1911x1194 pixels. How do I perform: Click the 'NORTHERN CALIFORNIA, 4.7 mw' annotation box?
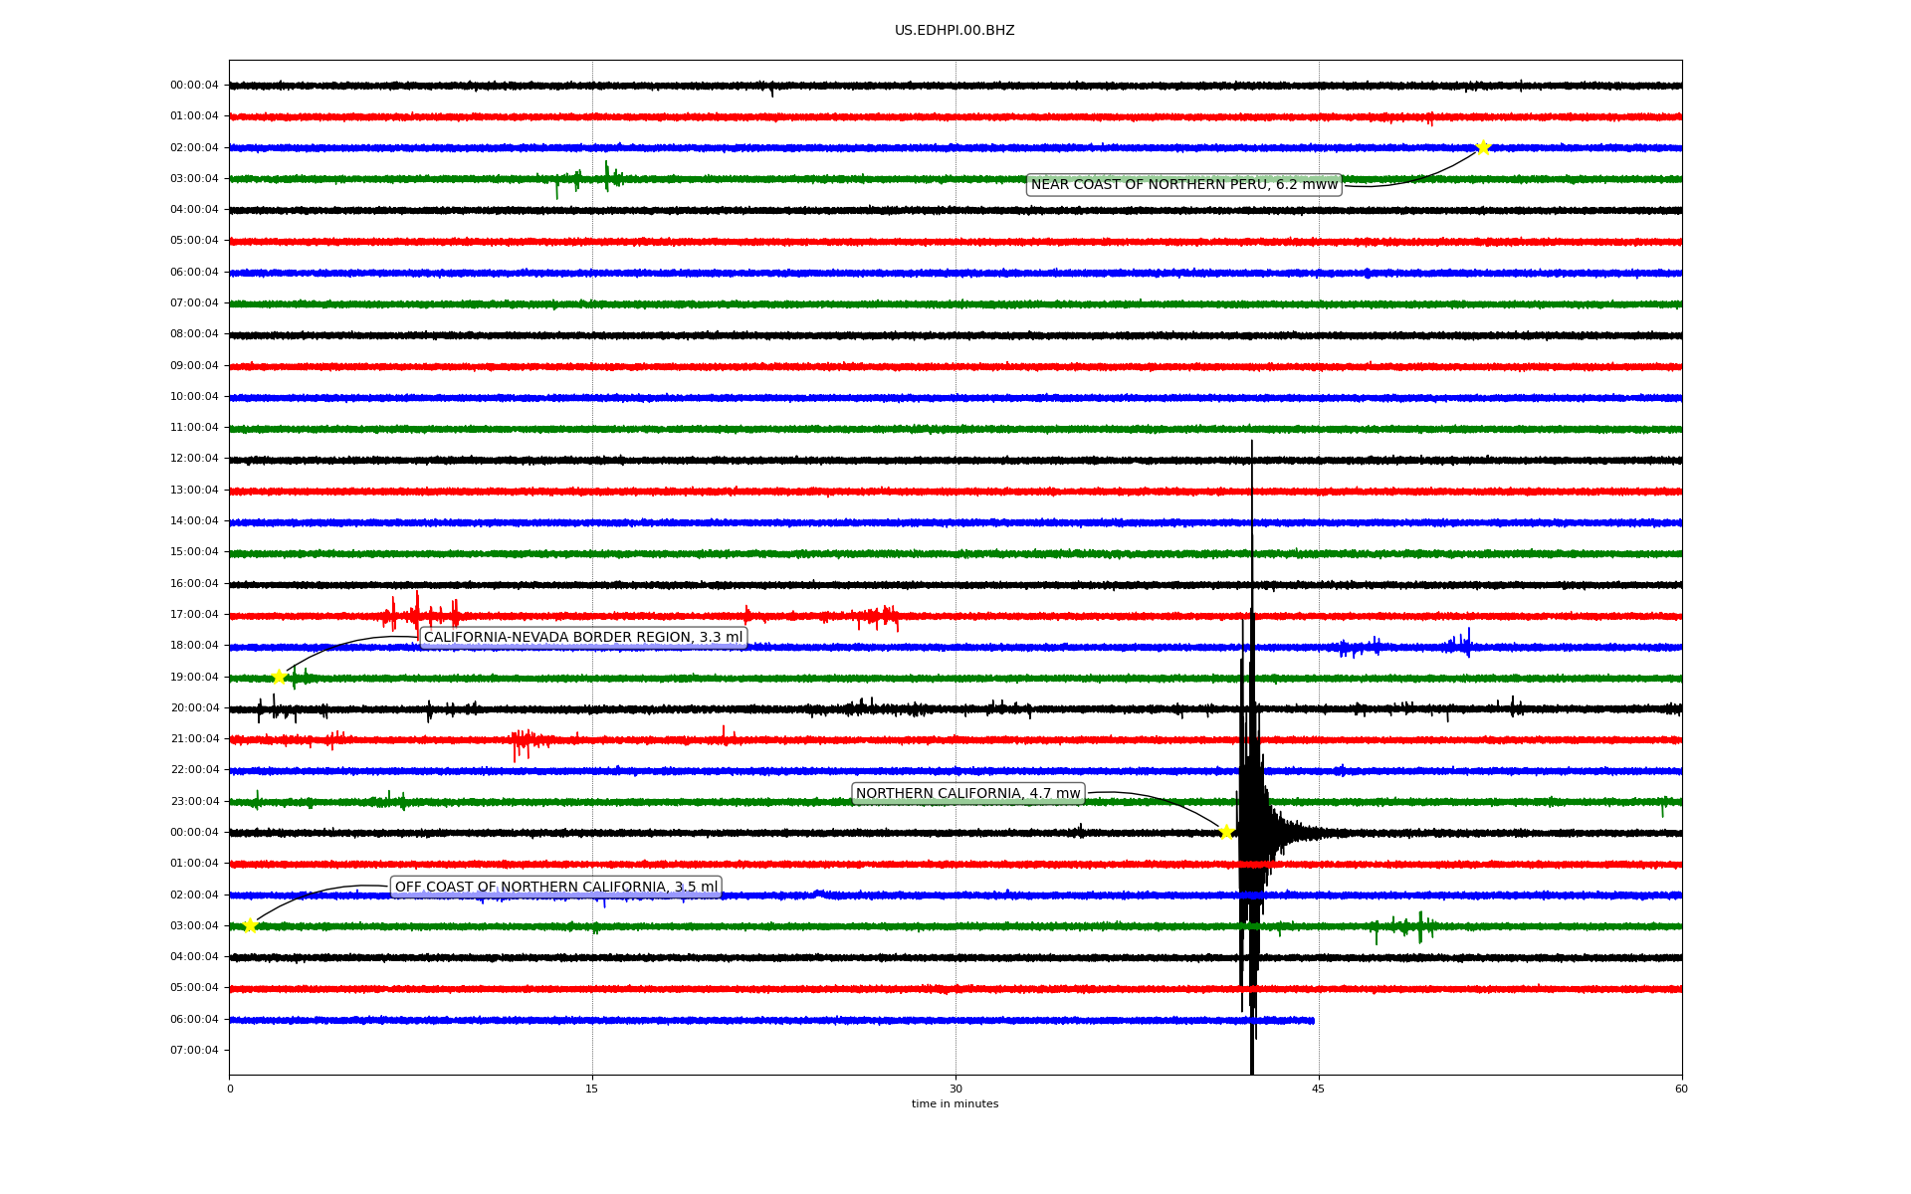[x=967, y=794]
